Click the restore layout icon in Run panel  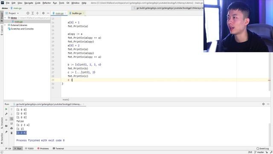coord(6,126)
